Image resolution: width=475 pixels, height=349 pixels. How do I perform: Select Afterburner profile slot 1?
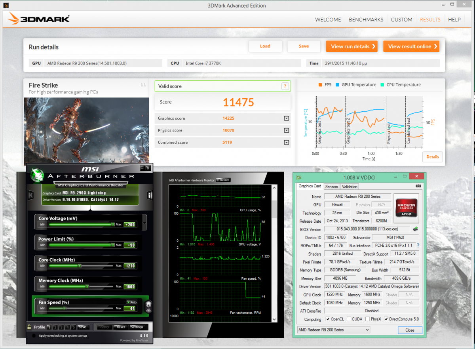coord(48,327)
